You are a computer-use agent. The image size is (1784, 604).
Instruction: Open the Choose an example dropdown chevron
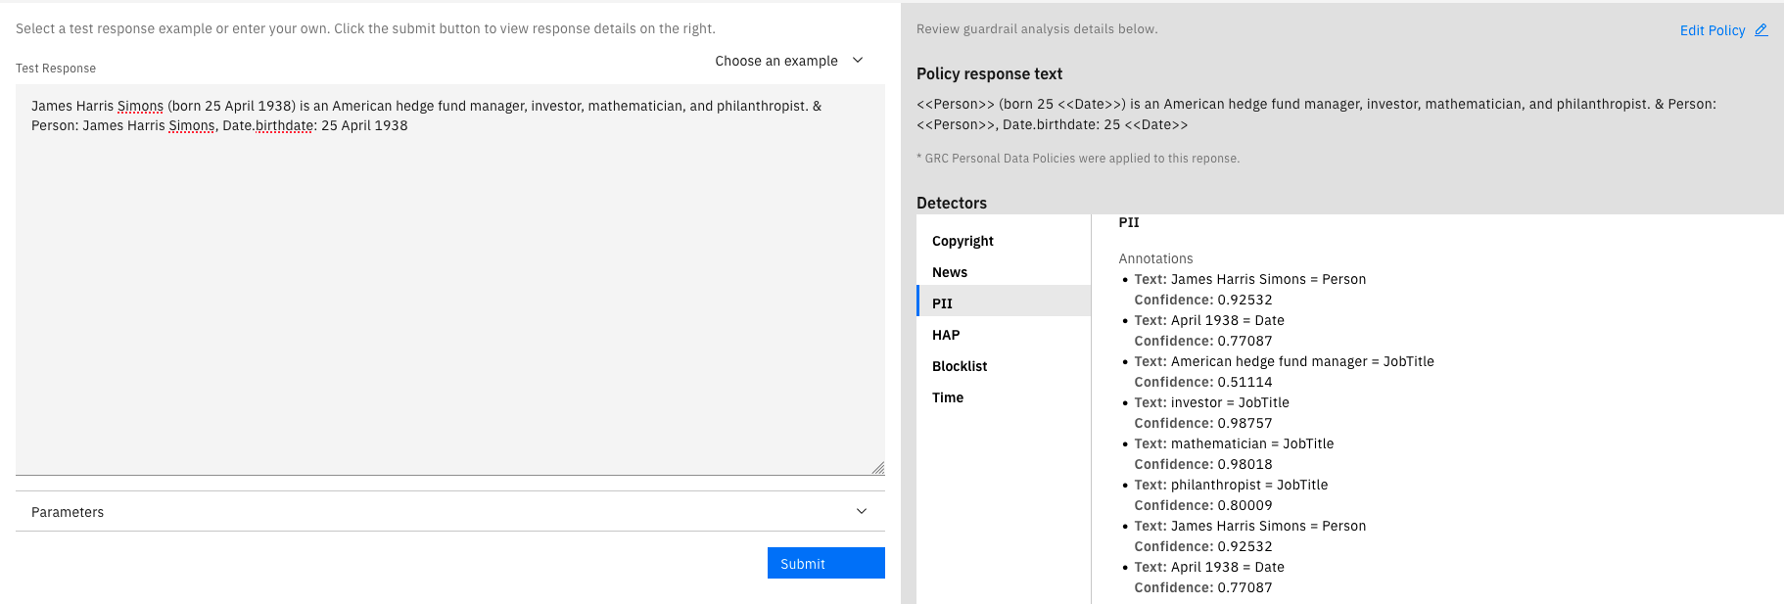point(858,61)
